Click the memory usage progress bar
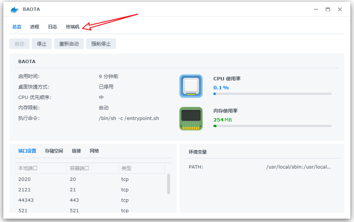The height and width of the screenshot is (222, 354). coord(272,126)
